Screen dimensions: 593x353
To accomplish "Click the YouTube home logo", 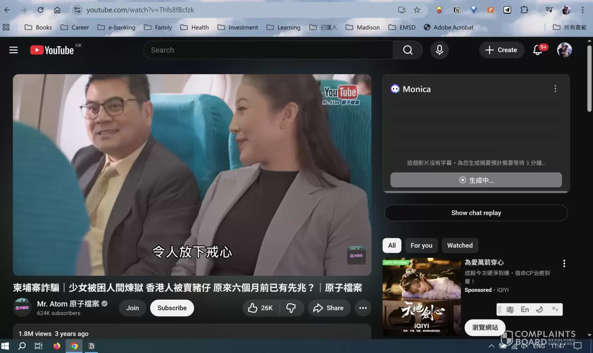I will (52, 50).
